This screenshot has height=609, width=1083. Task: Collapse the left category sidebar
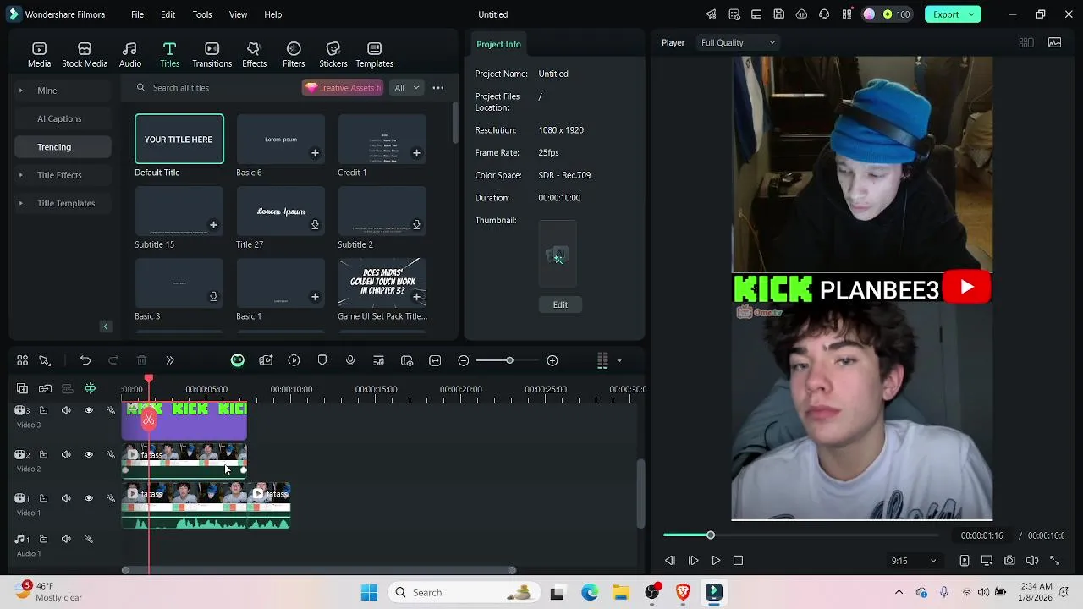(106, 326)
